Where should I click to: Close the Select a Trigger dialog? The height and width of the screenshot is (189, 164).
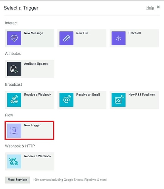point(158,7)
